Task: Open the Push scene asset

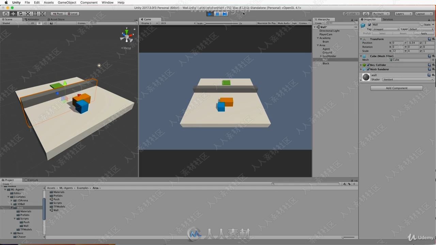Action: (x=54, y=199)
